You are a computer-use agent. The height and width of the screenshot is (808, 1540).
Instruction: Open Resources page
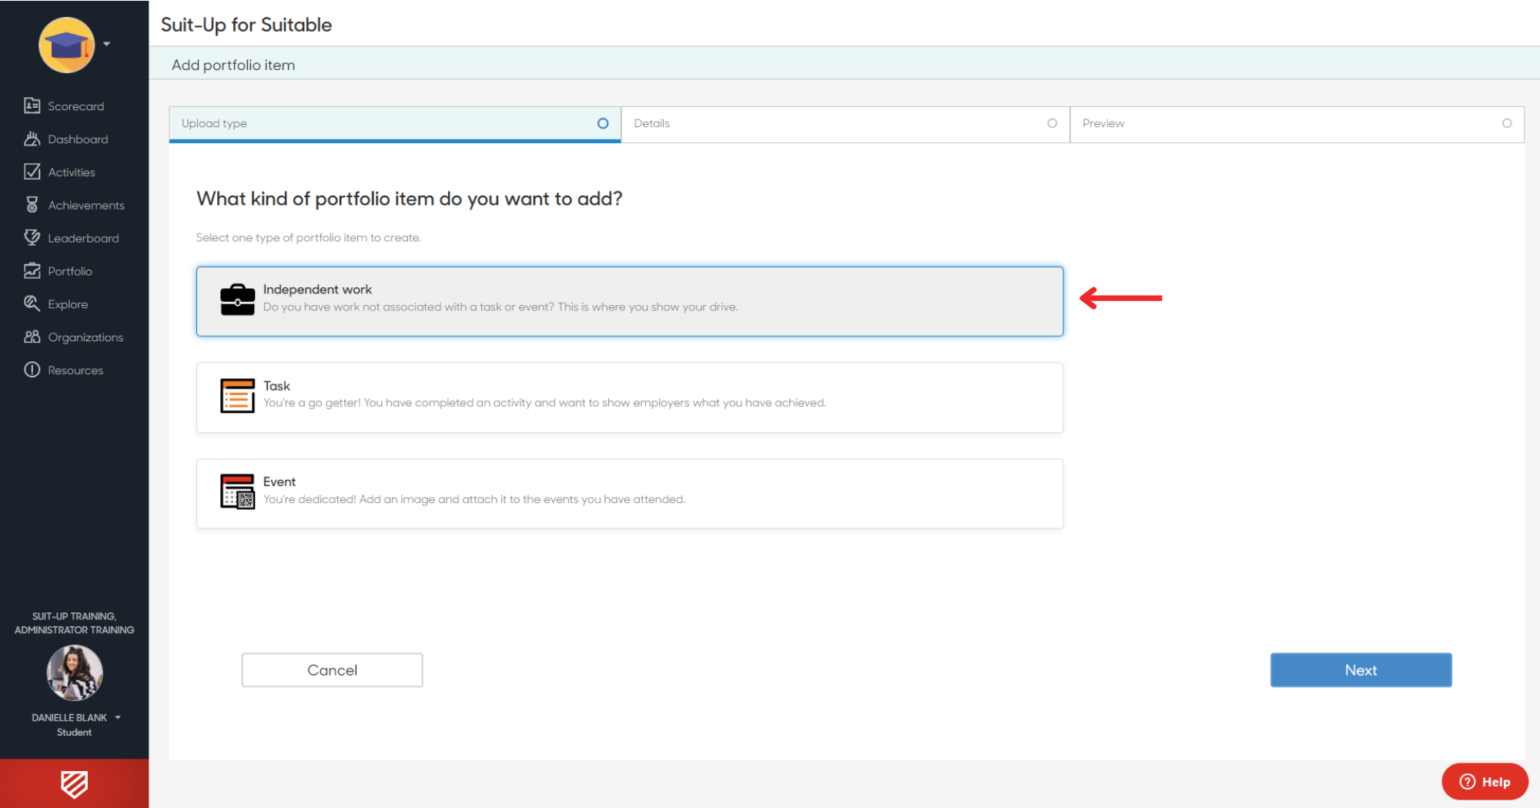(75, 370)
